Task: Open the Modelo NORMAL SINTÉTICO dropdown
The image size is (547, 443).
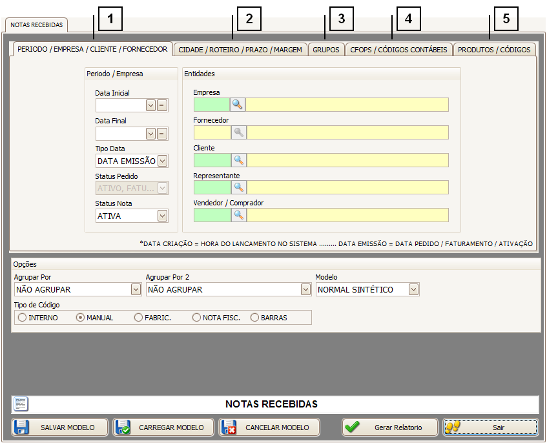Action: click(x=413, y=290)
